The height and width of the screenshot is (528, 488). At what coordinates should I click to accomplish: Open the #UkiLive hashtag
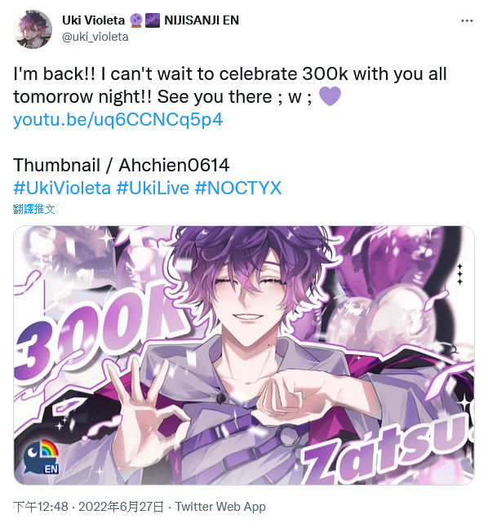(x=153, y=188)
